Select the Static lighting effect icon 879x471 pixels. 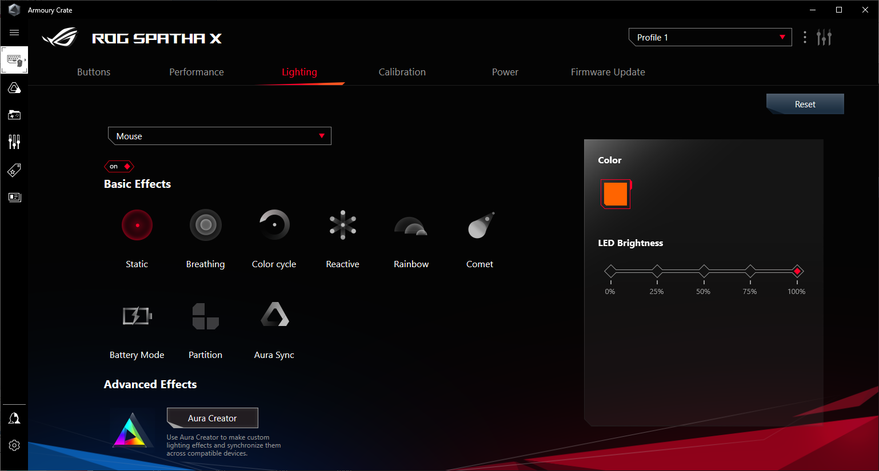(x=137, y=225)
